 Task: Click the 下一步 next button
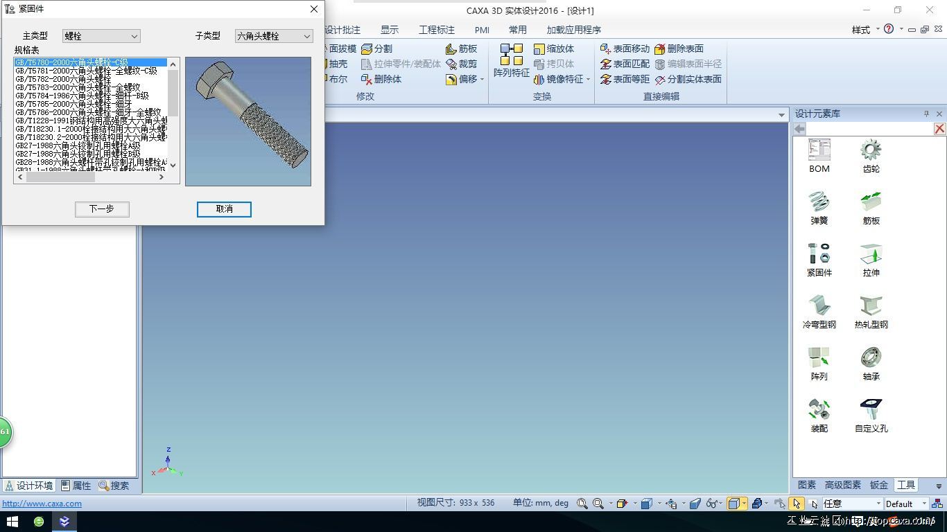pos(102,209)
